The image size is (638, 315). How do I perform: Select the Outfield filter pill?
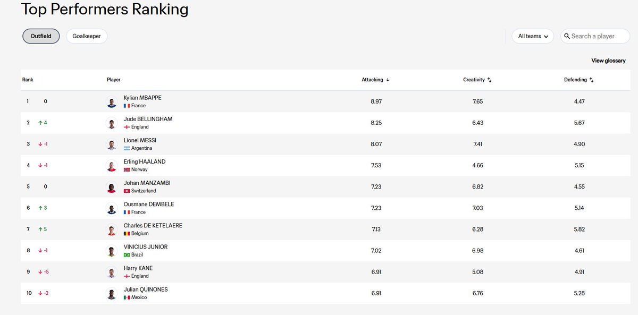click(41, 36)
